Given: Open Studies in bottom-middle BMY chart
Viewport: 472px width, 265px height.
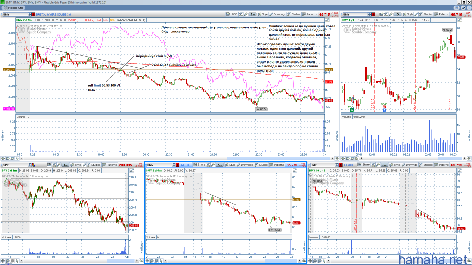Looking at the screenshot, I should [x=261, y=165].
